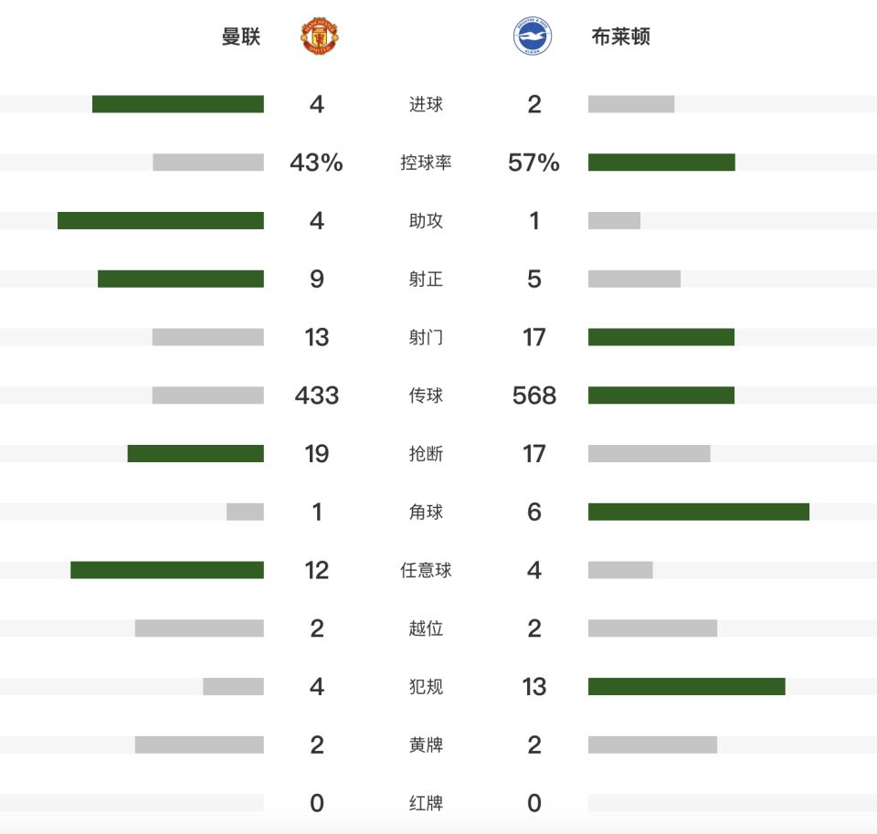
Task: Click Brighton's green corner kicks bar
Action: point(699,512)
